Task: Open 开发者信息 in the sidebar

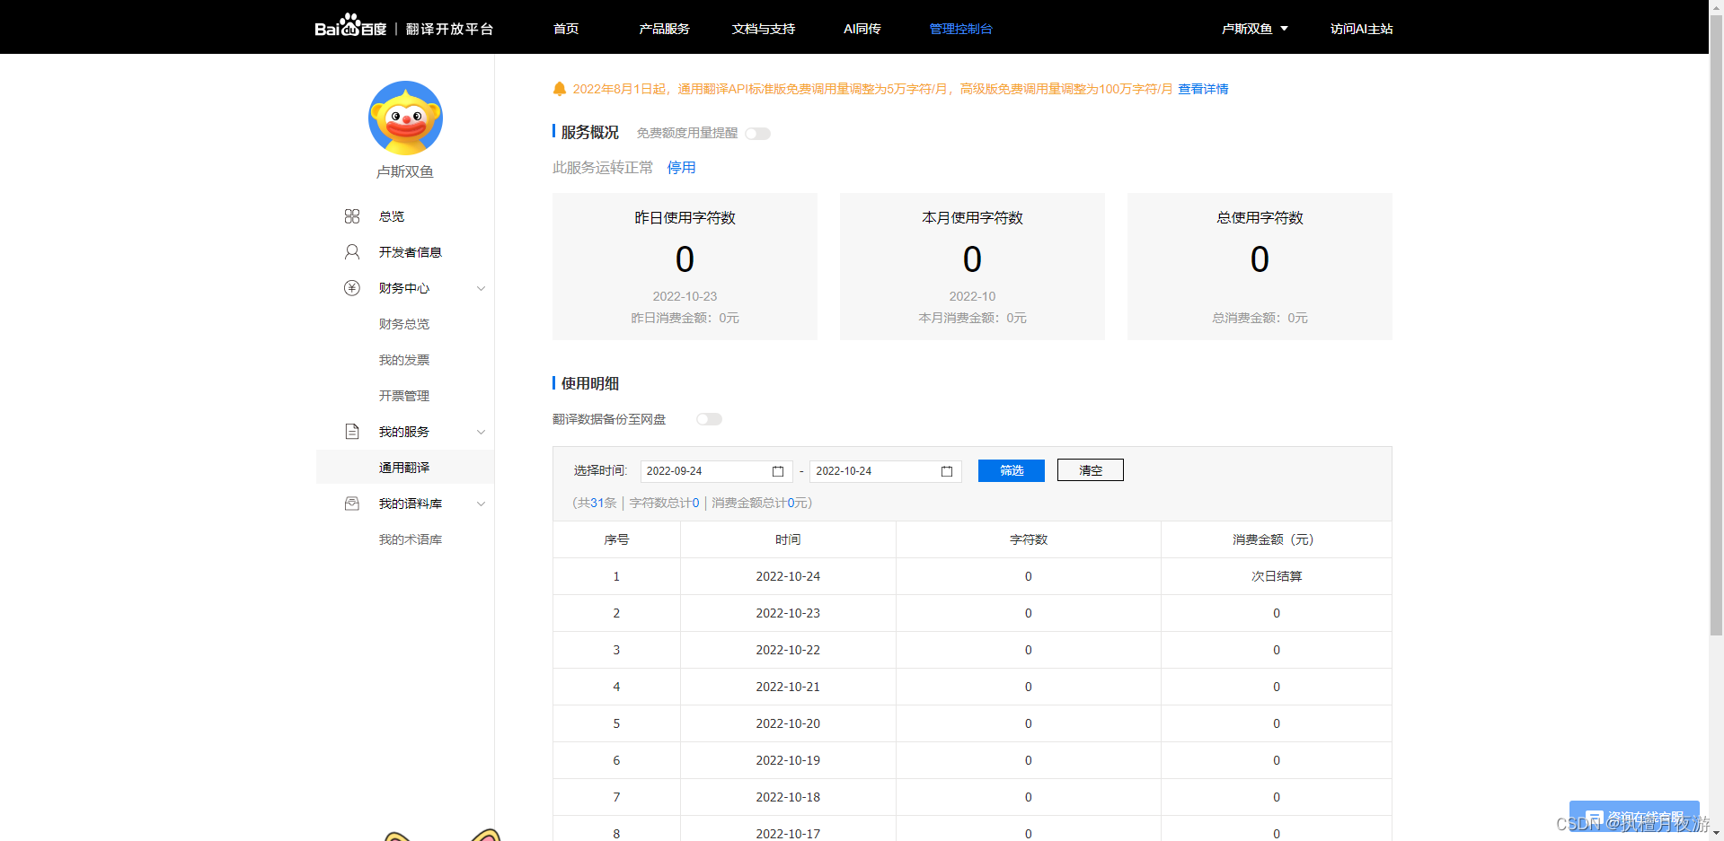Action: pos(411,252)
